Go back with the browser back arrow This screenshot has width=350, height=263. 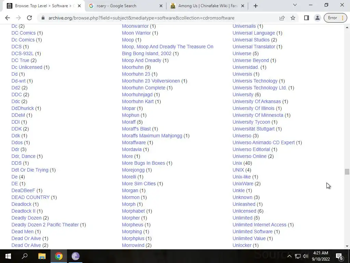pyautogui.click(x=8, y=18)
